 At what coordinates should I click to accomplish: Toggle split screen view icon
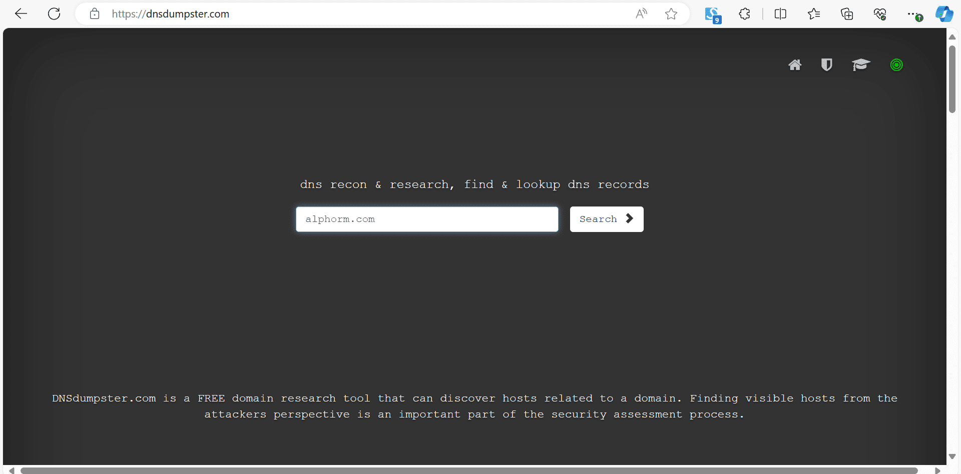780,14
